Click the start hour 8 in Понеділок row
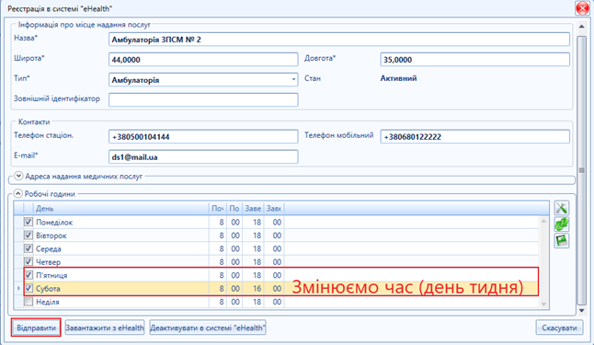 pyautogui.click(x=222, y=222)
